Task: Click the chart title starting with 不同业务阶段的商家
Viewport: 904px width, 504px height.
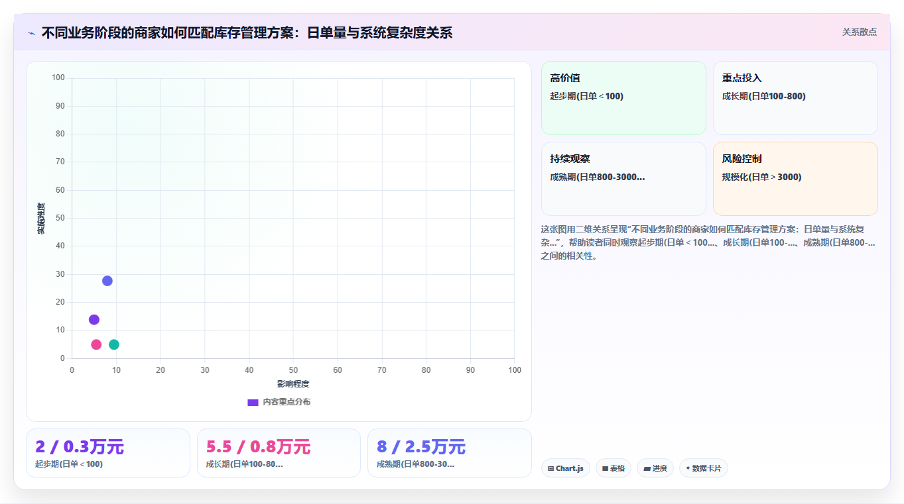Action: click(x=247, y=32)
